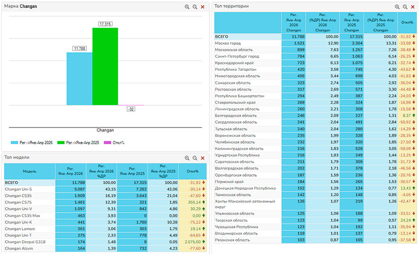The image size is (419, 254).
Task: Click the magenta legend swatch for Откл%
Action: [x=107, y=143]
